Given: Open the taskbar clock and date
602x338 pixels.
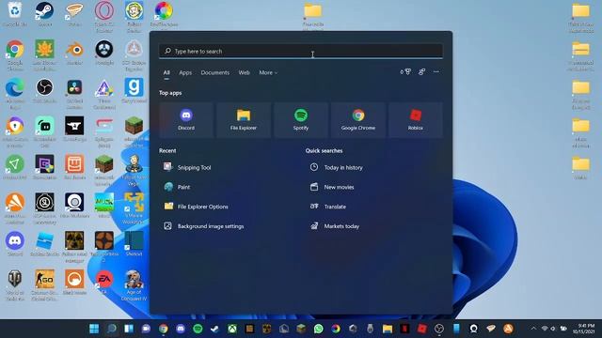Looking at the screenshot, I should pyautogui.click(x=584, y=329).
